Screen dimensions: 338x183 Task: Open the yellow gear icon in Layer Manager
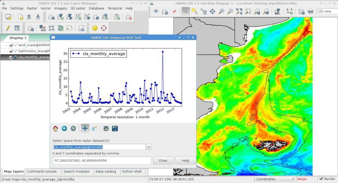tap(95, 28)
